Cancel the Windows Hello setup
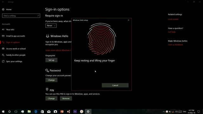Image resolution: width=203 pixels, height=114 pixels. (x=115, y=85)
